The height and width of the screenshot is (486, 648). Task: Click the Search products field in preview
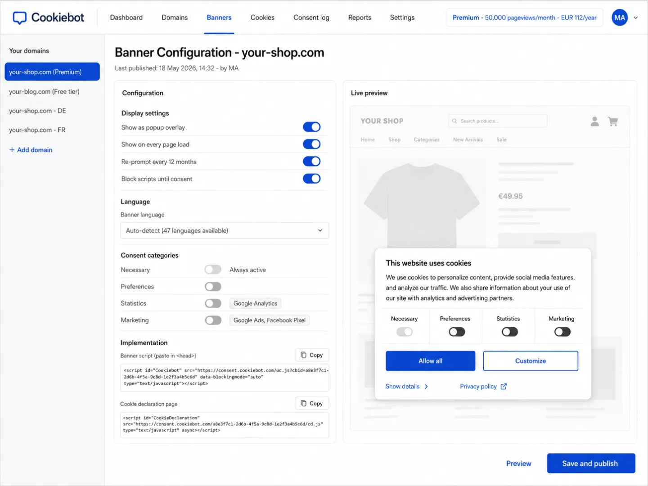498,121
